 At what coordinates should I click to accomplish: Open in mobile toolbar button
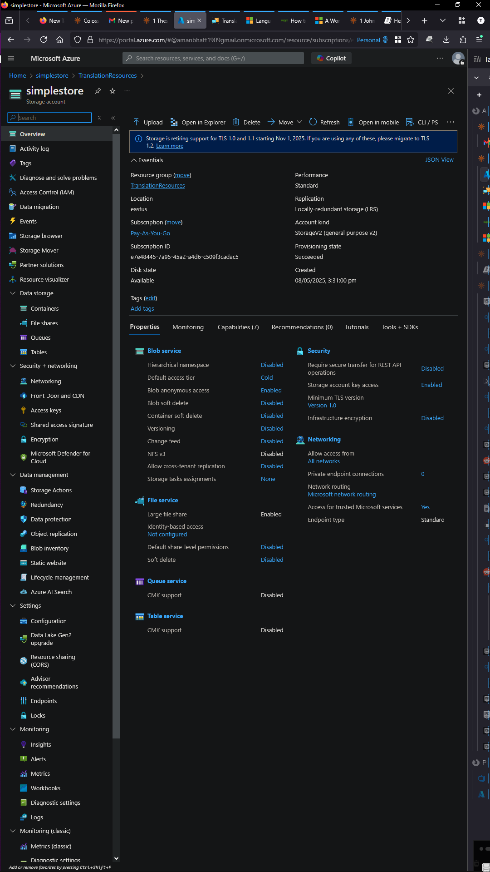pos(373,122)
